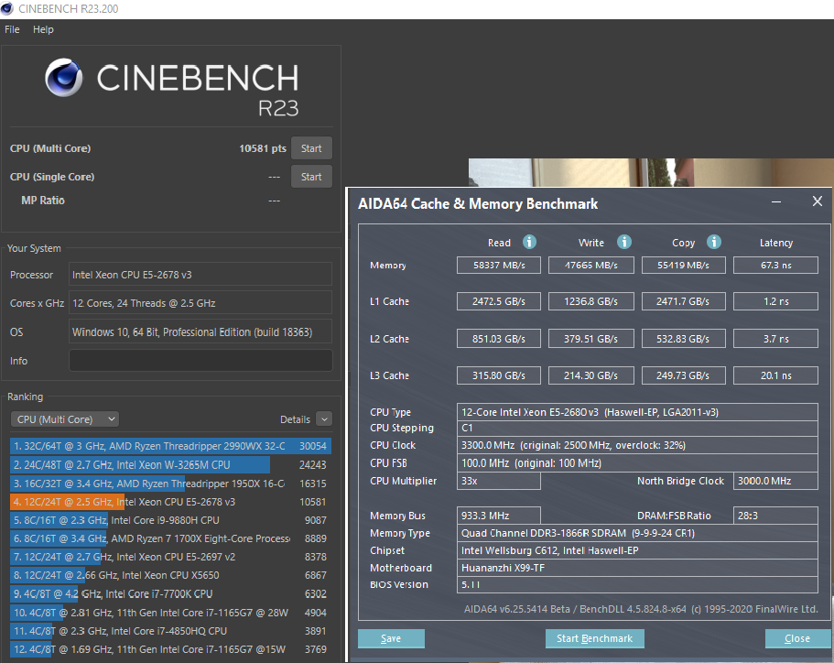This screenshot has height=663, width=834.
Task: Click CPU Clock field showing 3300.0 MHz
Action: [x=637, y=445]
